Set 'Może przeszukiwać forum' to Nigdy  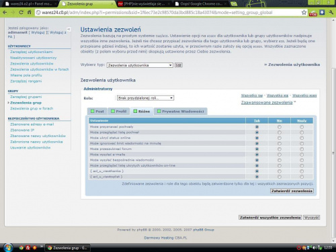click(302, 149)
